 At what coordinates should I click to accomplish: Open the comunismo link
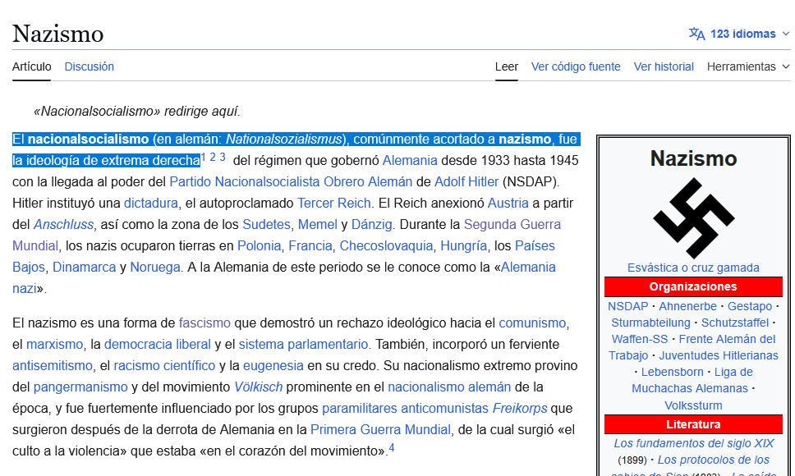[x=532, y=323]
